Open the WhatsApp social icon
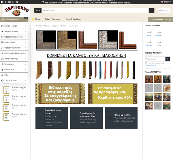 tap(13, 2)
